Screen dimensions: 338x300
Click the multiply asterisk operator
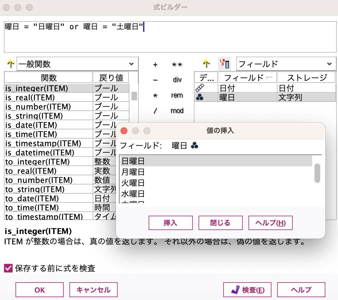[155, 96]
